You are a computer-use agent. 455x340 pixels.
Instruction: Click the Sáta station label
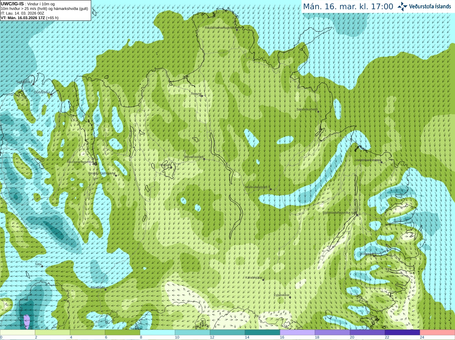pos(38,264)
